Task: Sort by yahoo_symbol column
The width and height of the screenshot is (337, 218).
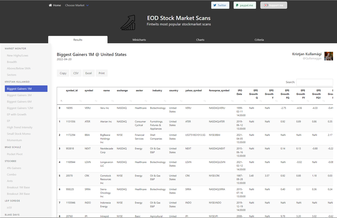Action: [x=195, y=96]
